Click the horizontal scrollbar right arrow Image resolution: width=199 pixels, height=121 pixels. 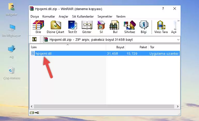[178, 107]
